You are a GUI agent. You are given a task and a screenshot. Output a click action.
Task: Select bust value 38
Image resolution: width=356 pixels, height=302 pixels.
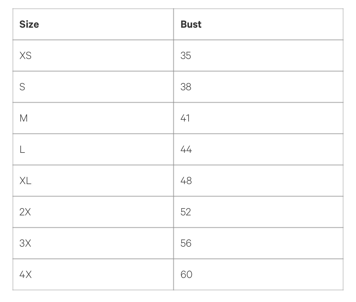[186, 87]
